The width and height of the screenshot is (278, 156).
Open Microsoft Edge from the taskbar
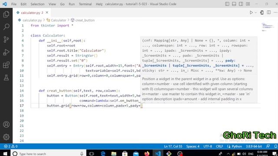(x=103, y=153)
